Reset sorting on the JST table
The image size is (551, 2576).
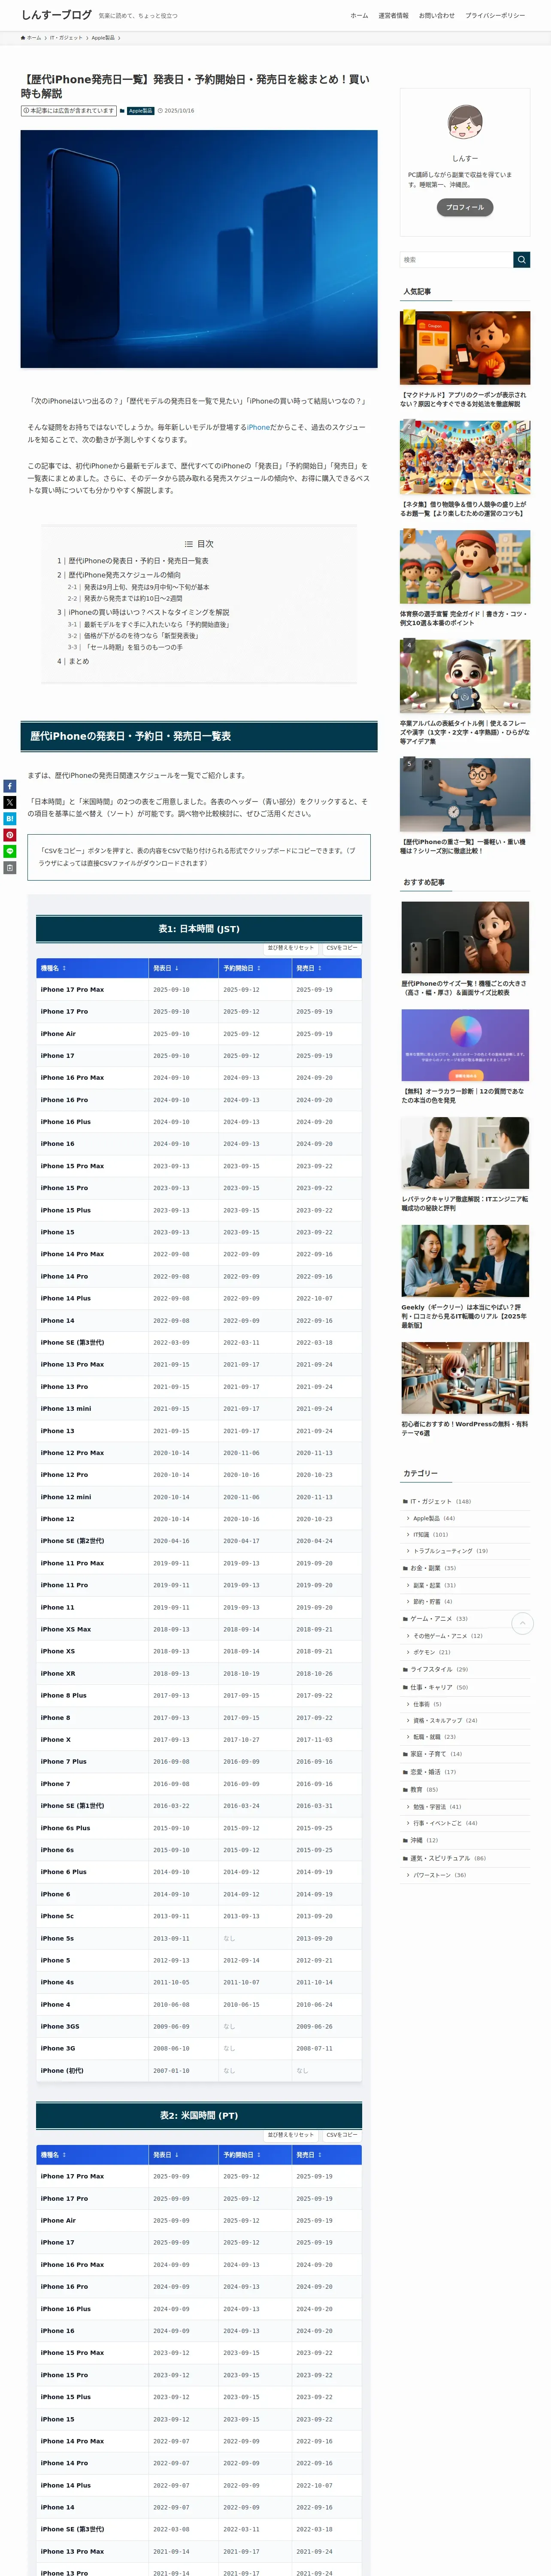click(x=291, y=948)
